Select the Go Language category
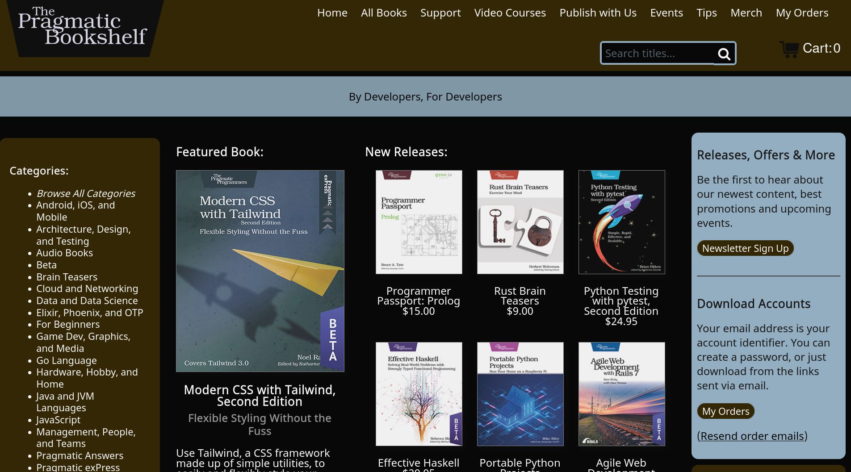The height and width of the screenshot is (472, 851). 67,360
